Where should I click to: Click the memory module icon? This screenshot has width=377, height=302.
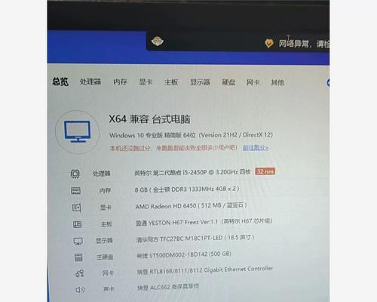coord(75,190)
